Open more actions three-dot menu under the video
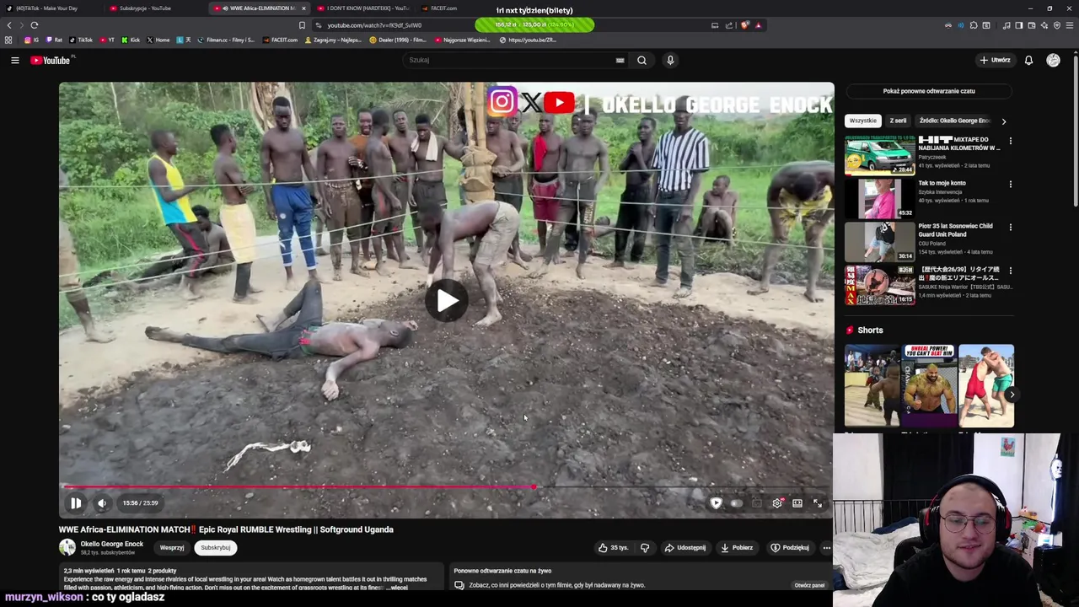The height and width of the screenshot is (607, 1079). click(x=826, y=548)
